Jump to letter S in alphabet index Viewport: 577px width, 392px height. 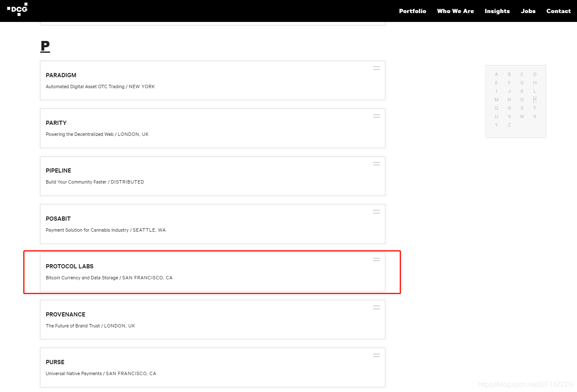(x=522, y=108)
